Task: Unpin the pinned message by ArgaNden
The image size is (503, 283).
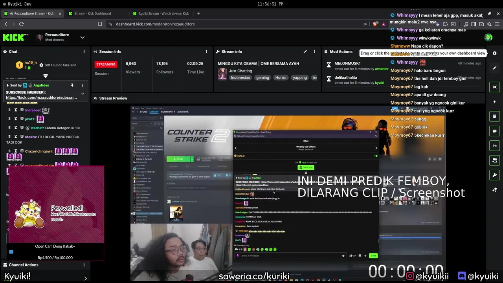Action: 72,85
